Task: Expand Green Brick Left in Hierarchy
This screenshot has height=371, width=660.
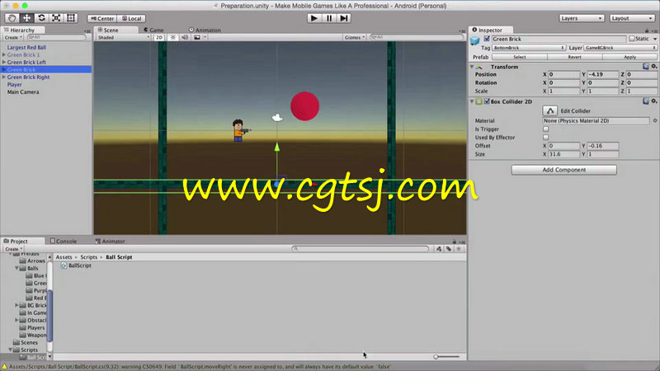Action: (4, 63)
